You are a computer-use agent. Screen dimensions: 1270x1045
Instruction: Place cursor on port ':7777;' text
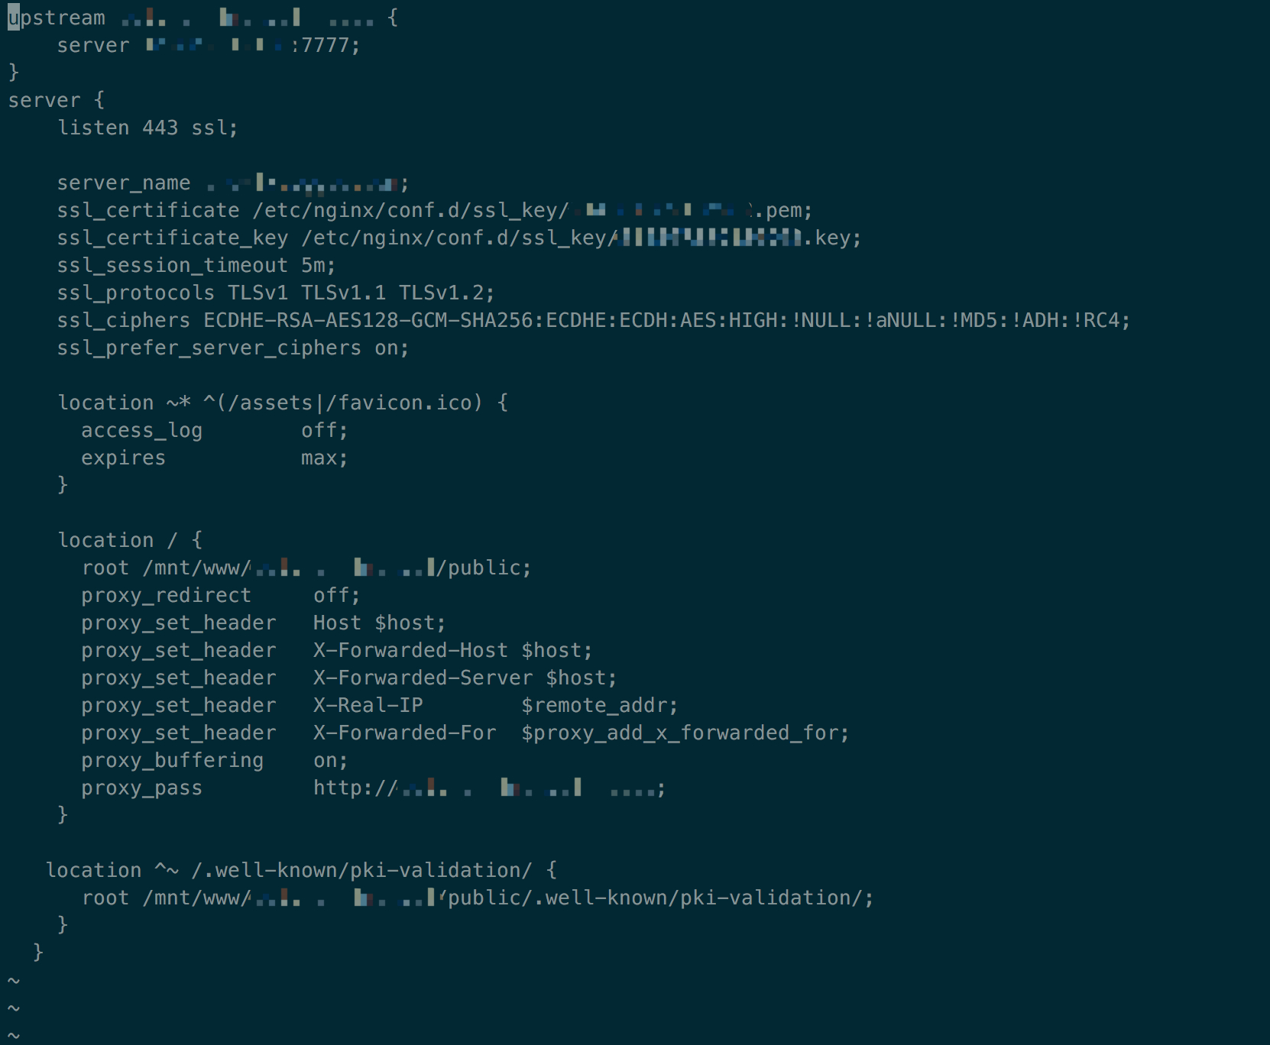click(325, 45)
